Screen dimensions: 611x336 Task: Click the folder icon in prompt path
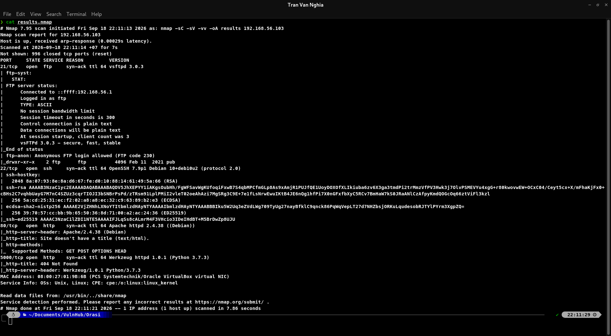tap(25, 315)
